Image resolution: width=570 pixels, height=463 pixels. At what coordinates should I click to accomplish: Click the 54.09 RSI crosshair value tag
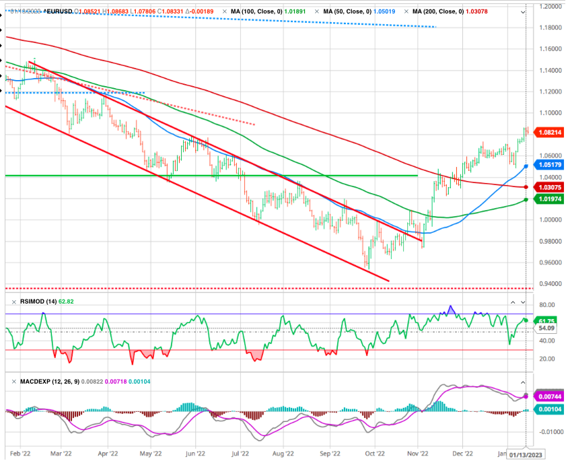[545, 328]
